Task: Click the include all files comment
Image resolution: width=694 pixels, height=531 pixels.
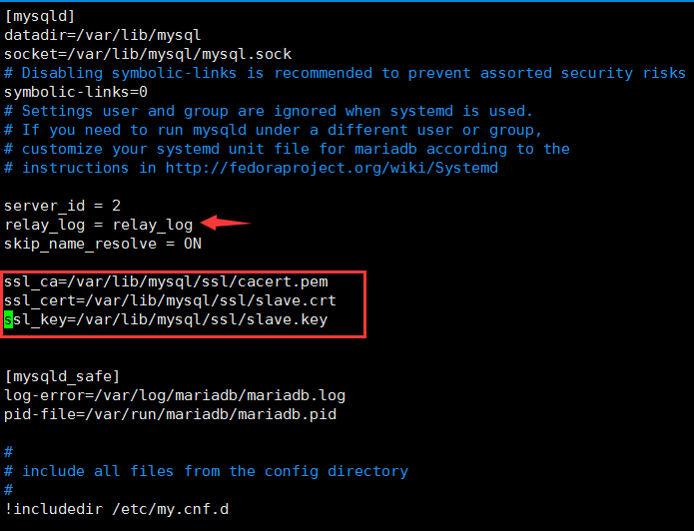Action: click(x=207, y=471)
